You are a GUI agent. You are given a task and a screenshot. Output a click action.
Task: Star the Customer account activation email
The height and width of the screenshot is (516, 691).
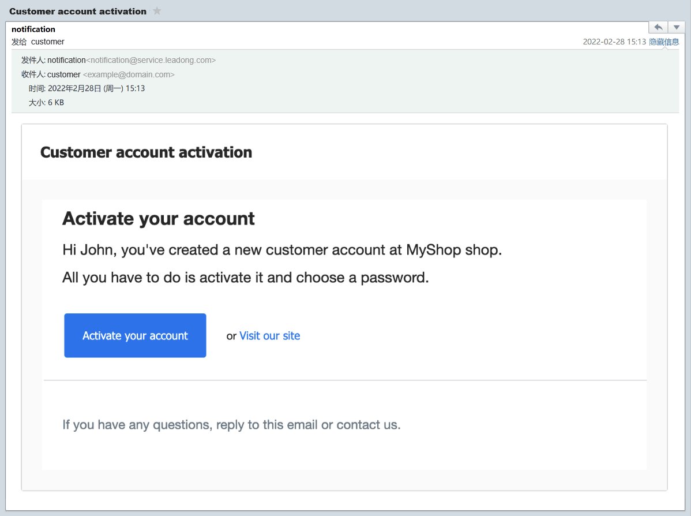157,11
